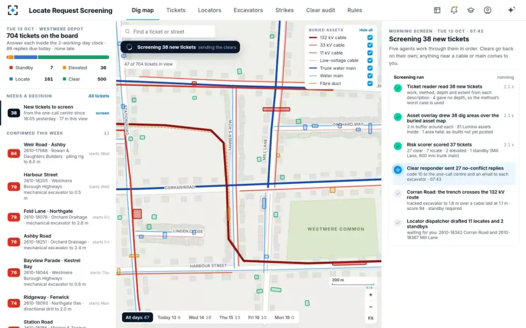Open the layout panel icon in the header

[x=437, y=10]
